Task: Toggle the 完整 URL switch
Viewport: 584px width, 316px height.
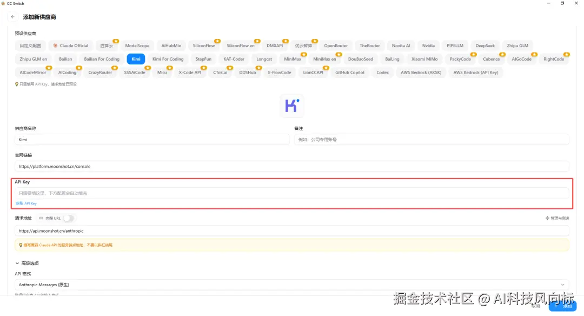Action: click(x=69, y=218)
